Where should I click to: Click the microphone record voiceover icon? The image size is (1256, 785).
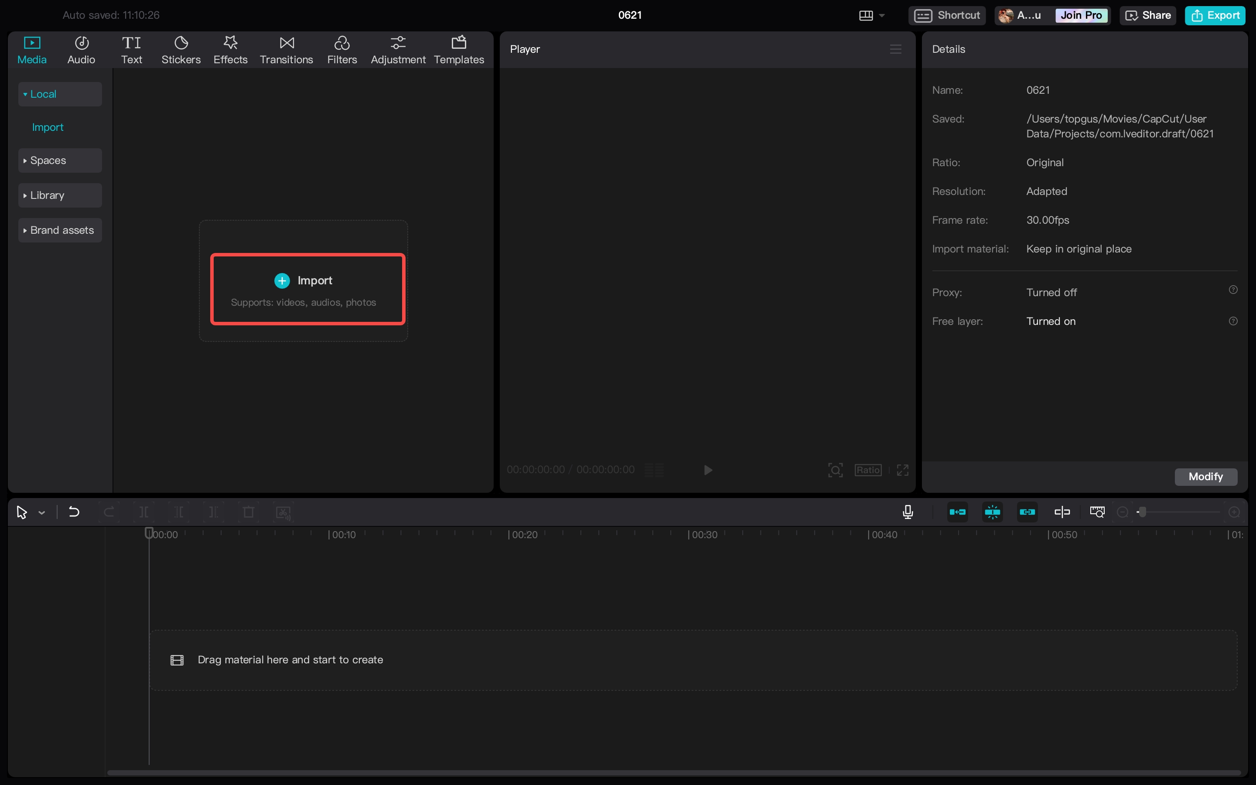(x=908, y=512)
